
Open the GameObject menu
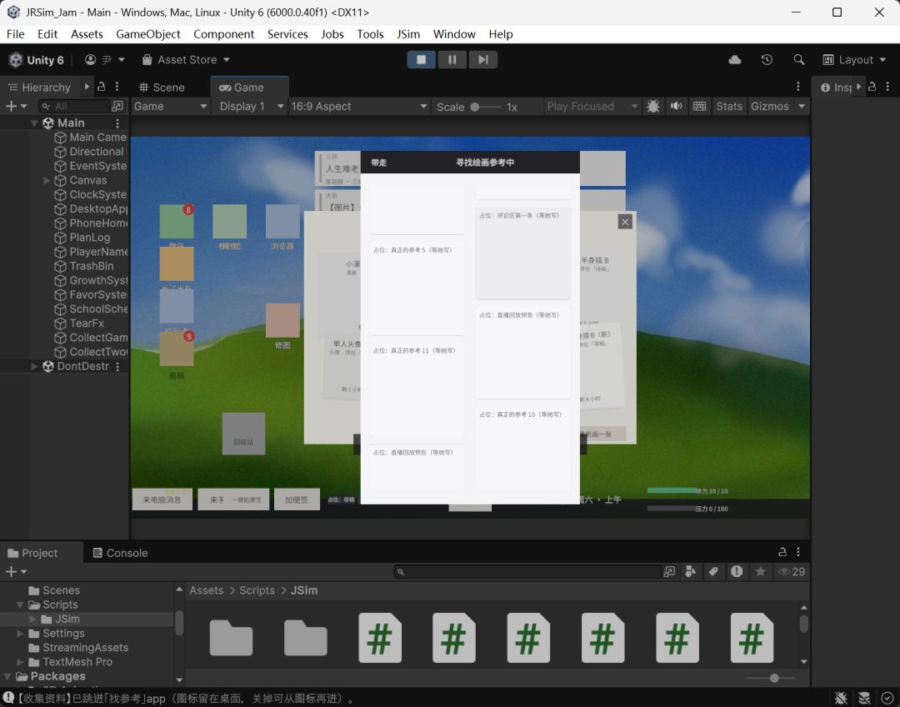point(148,34)
